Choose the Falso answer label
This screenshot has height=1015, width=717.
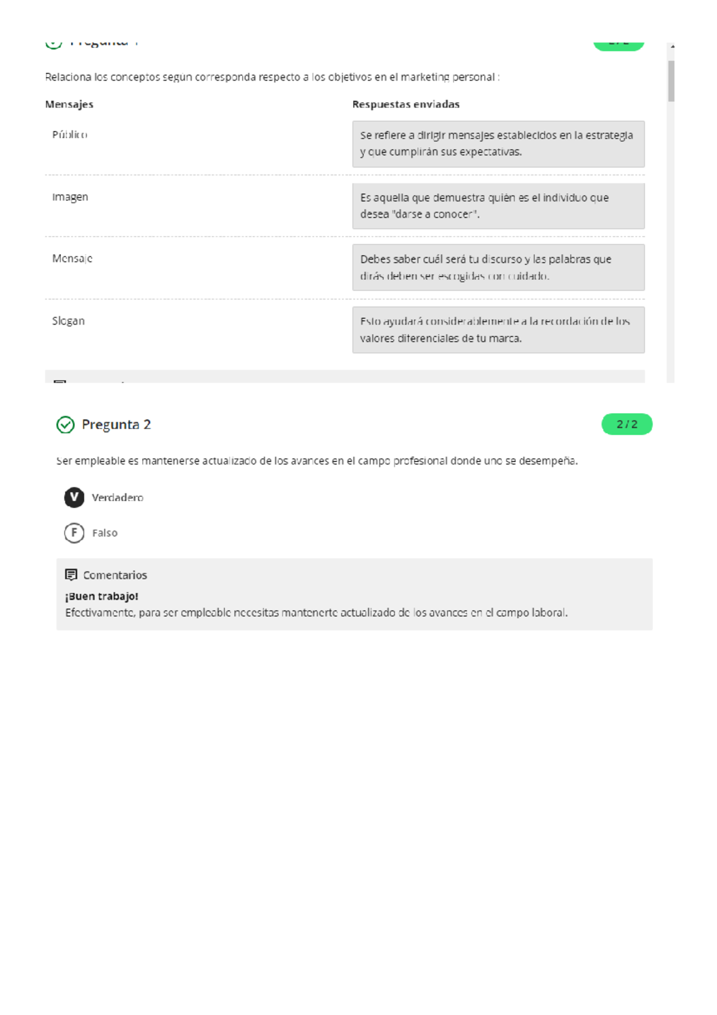[105, 533]
